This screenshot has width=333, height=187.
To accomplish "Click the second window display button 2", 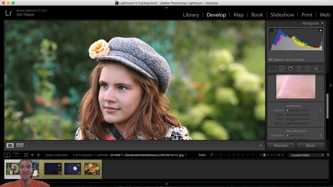I will point(16,155).
